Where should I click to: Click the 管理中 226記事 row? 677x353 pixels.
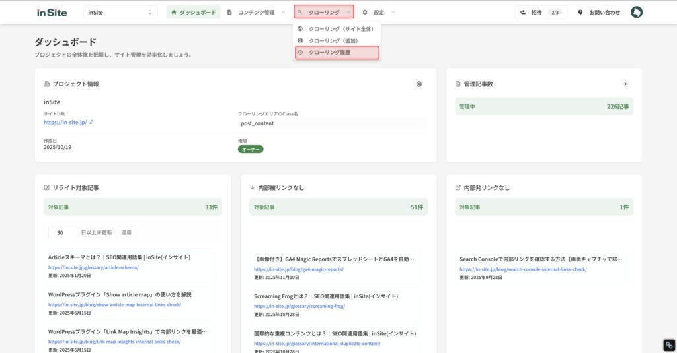tap(544, 106)
